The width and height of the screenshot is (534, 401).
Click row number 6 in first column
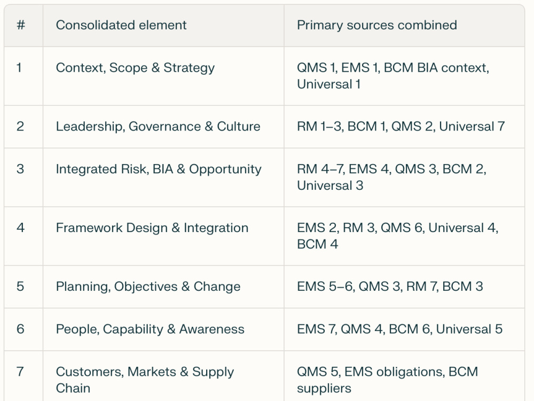[23, 329]
